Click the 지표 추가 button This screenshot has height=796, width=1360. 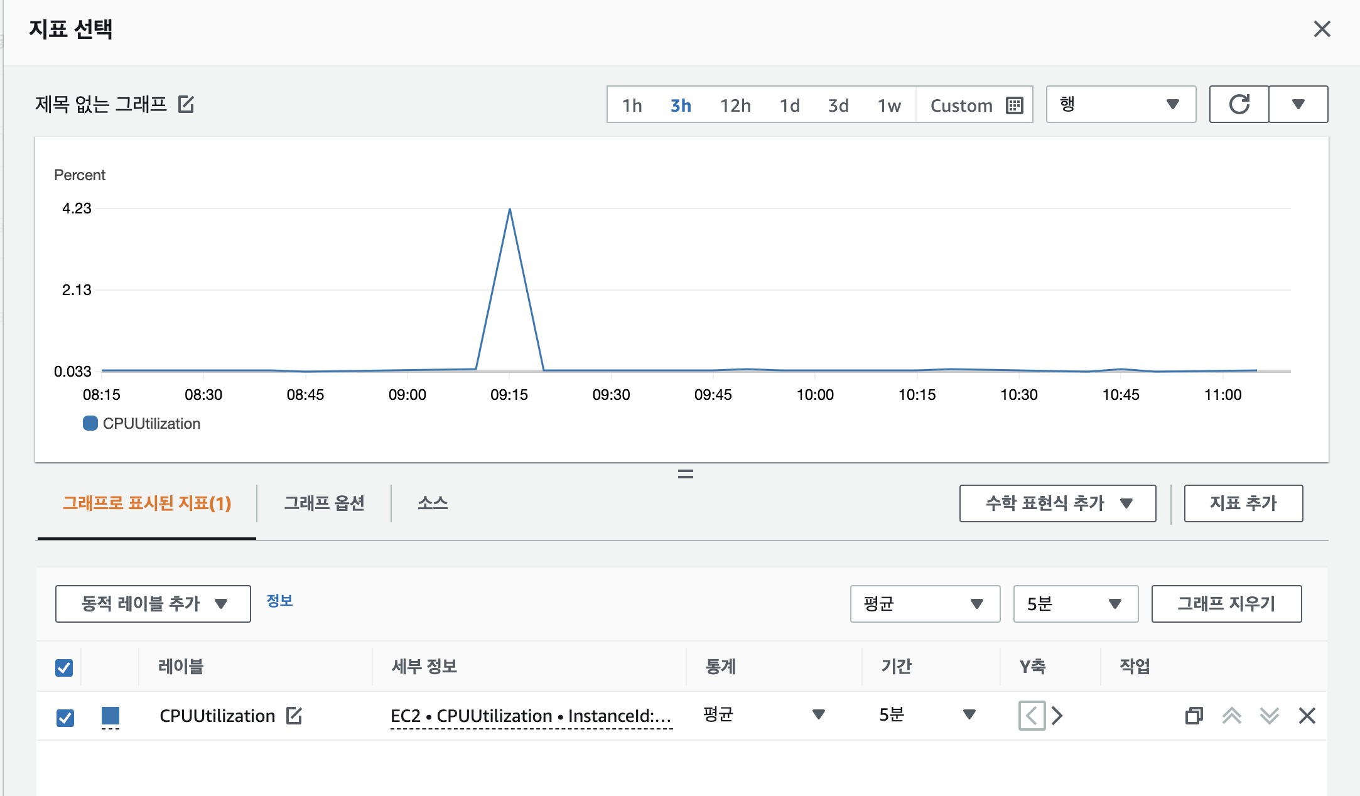(x=1243, y=503)
